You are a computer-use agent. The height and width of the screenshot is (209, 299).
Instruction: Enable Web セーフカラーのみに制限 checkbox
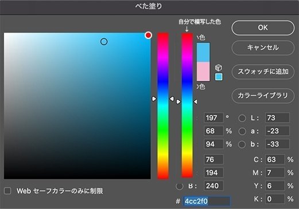7,191
